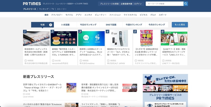Click 株式会社マーケティング研究協会 company name
The height and width of the screenshot is (107, 211).
pos(94,97)
